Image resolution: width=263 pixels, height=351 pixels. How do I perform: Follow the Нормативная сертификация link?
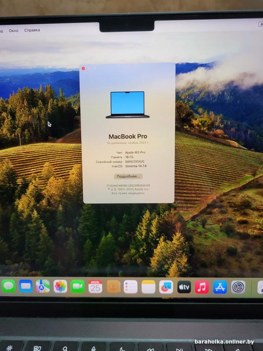pyautogui.click(x=128, y=185)
